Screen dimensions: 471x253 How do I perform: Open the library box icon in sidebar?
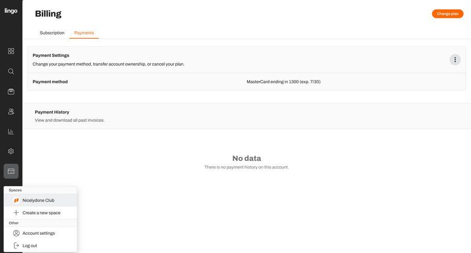(x=11, y=91)
